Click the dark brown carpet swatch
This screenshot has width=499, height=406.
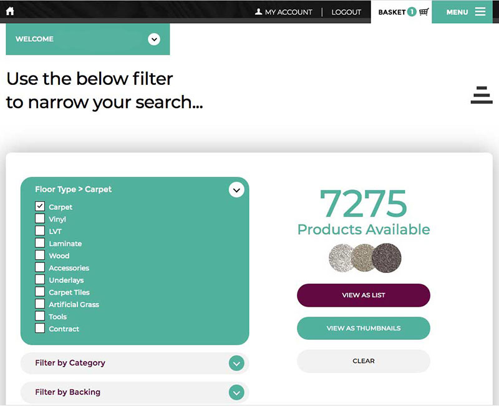pos(387,257)
